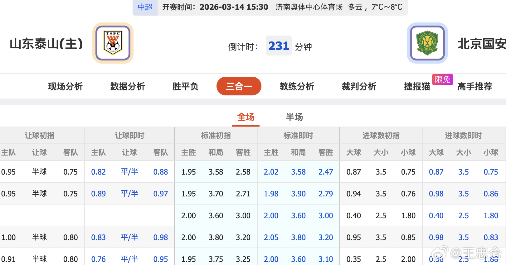Click the live handicap home odds 0.82
This screenshot has width=506, height=265.
pyautogui.click(x=99, y=172)
